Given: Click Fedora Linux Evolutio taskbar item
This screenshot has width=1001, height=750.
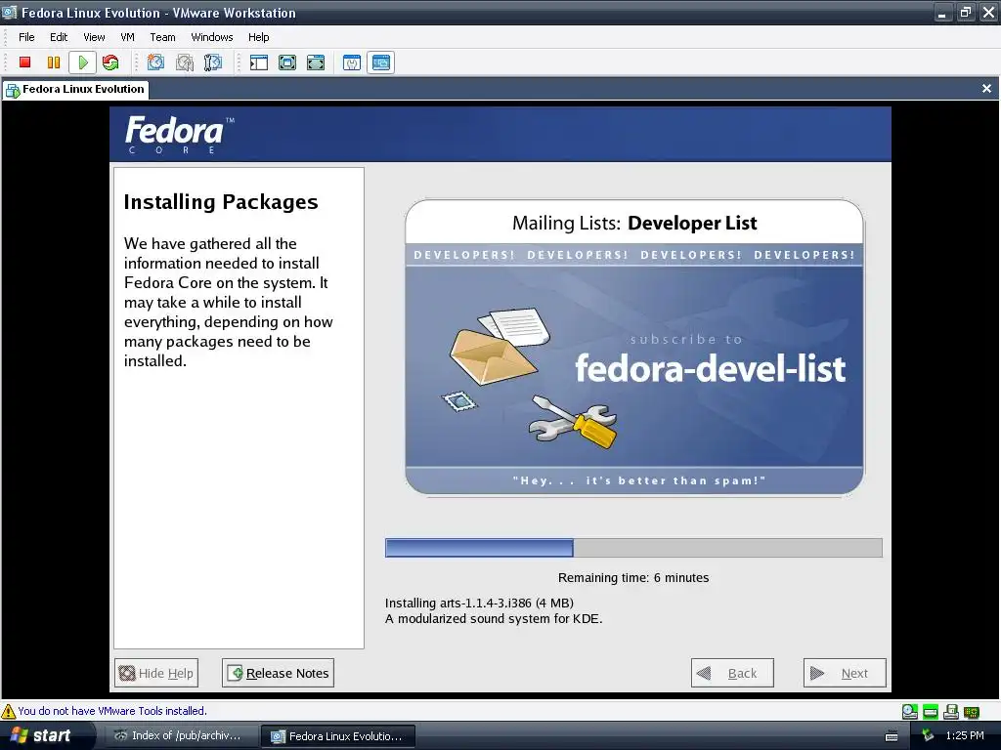Looking at the screenshot, I should coord(339,736).
